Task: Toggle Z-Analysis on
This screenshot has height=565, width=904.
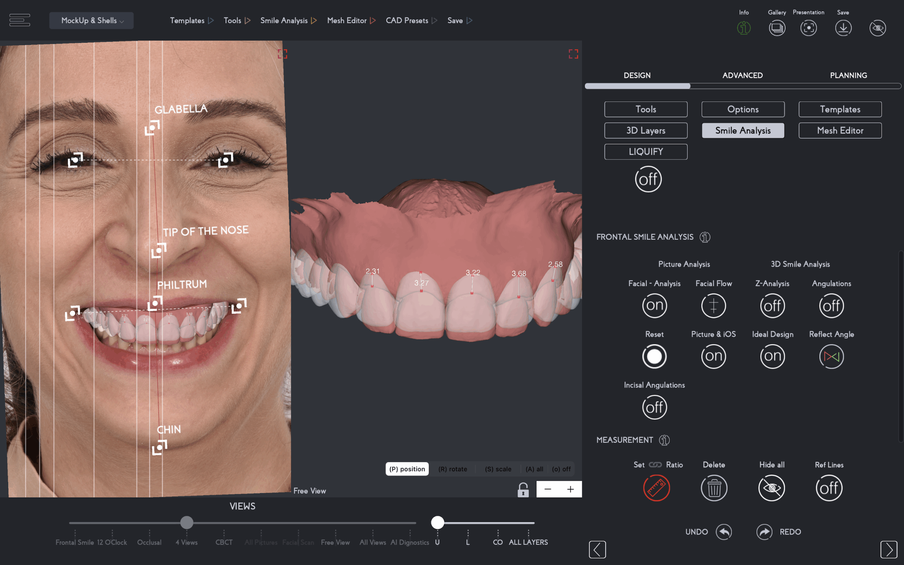Action: (x=772, y=306)
